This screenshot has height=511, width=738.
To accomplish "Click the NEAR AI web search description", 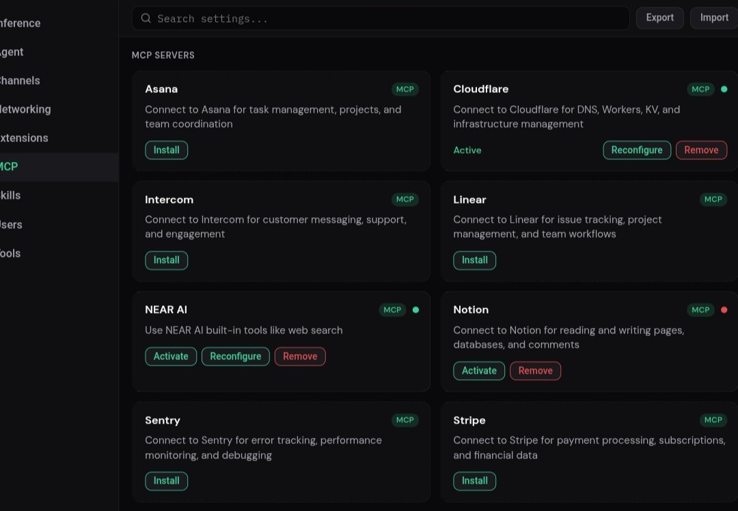I will click(x=244, y=330).
